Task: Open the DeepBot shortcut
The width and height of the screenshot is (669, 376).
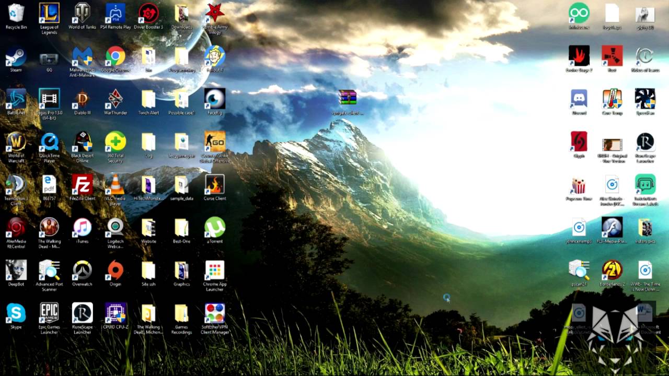Action: point(16,270)
